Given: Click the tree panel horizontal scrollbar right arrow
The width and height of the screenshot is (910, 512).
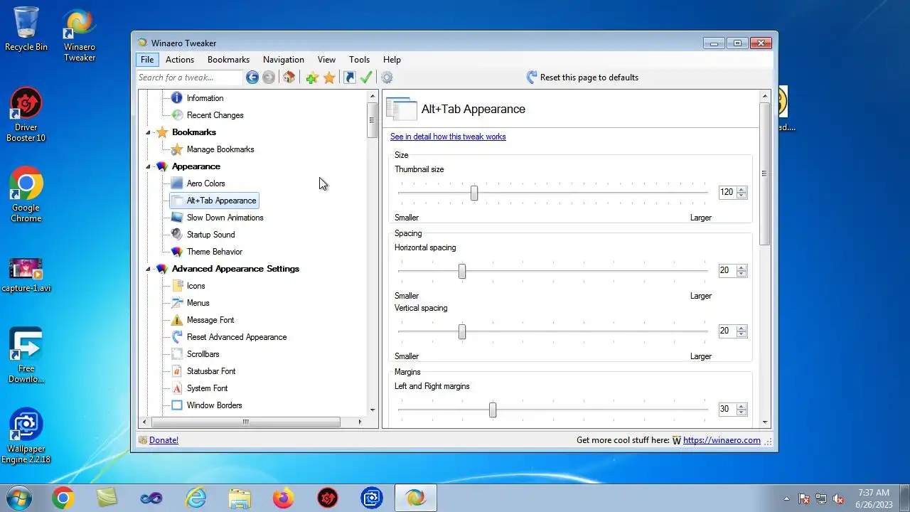Looking at the screenshot, I should tap(360, 422).
